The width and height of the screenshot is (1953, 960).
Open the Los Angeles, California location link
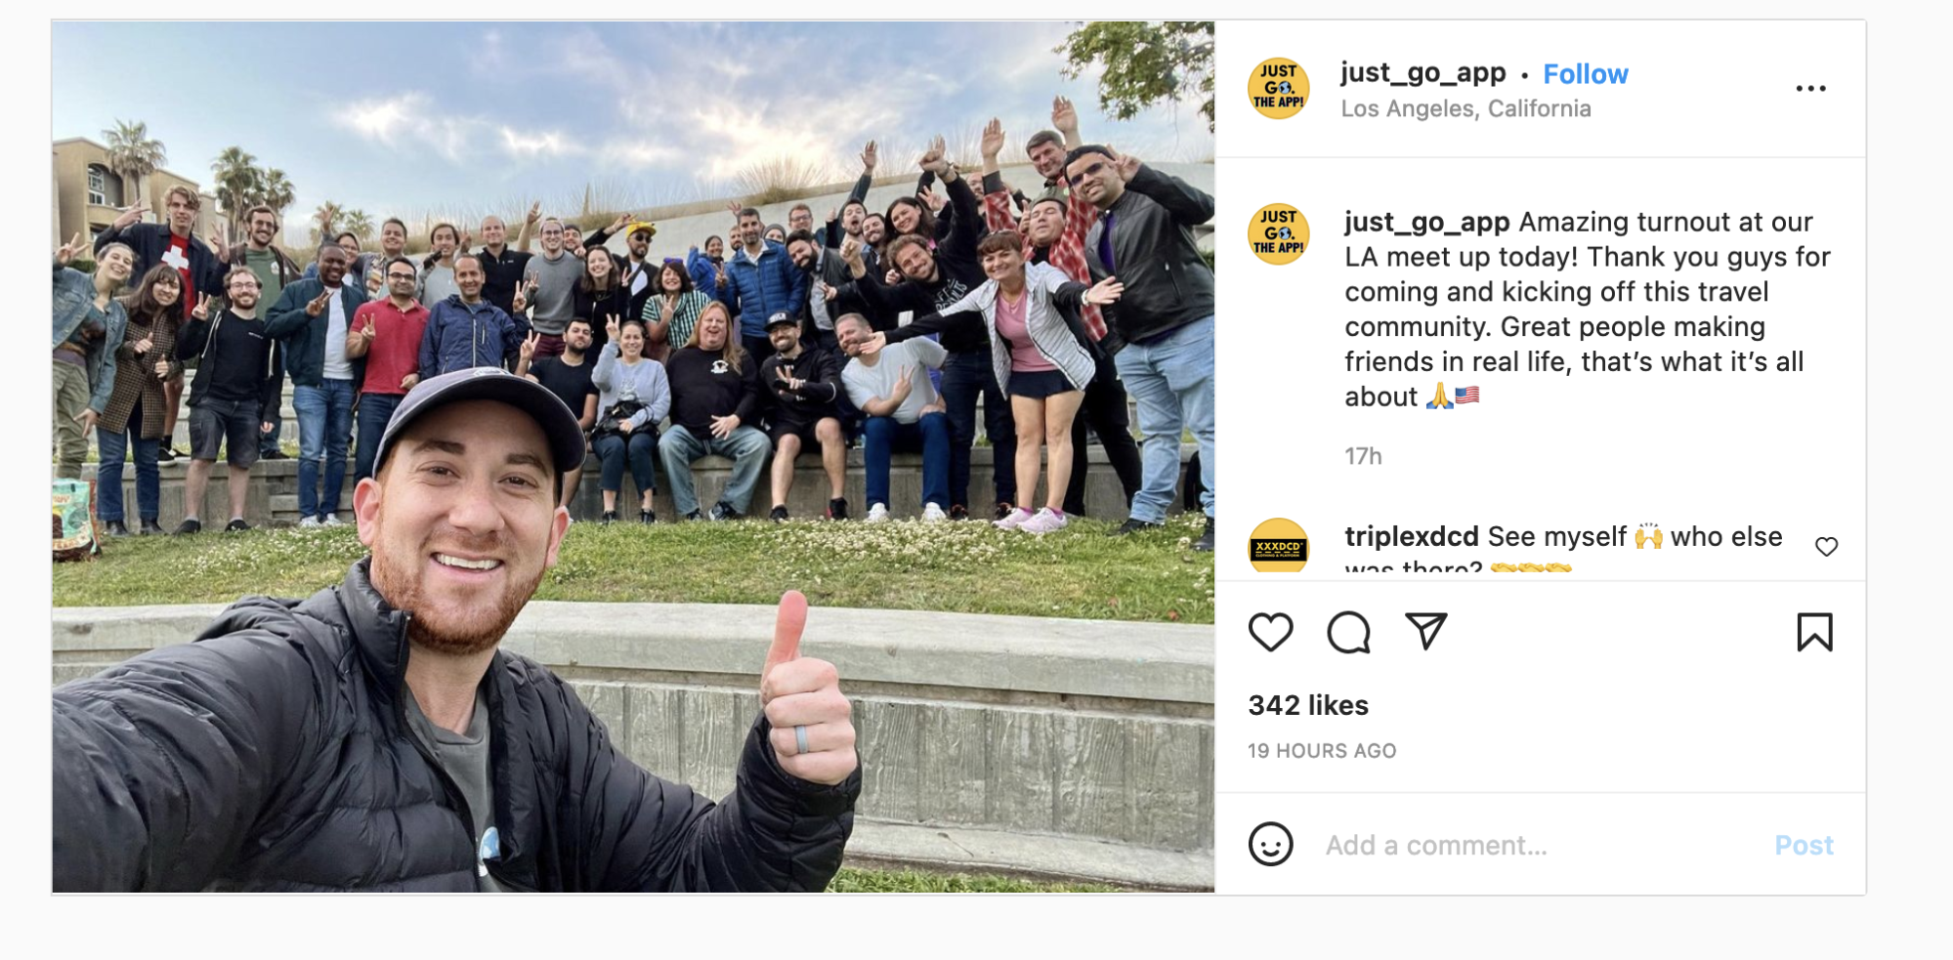(x=1465, y=108)
